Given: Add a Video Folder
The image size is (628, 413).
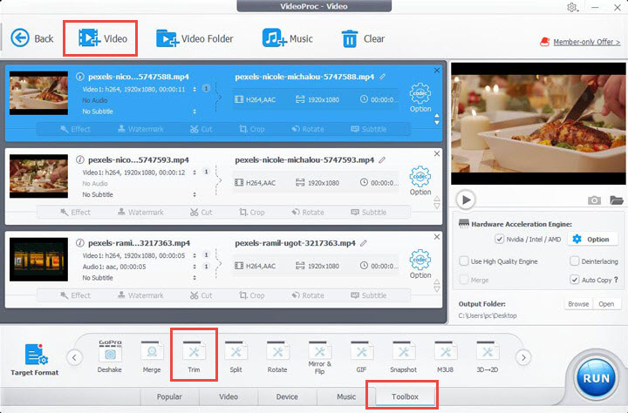Looking at the screenshot, I should pos(195,38).
